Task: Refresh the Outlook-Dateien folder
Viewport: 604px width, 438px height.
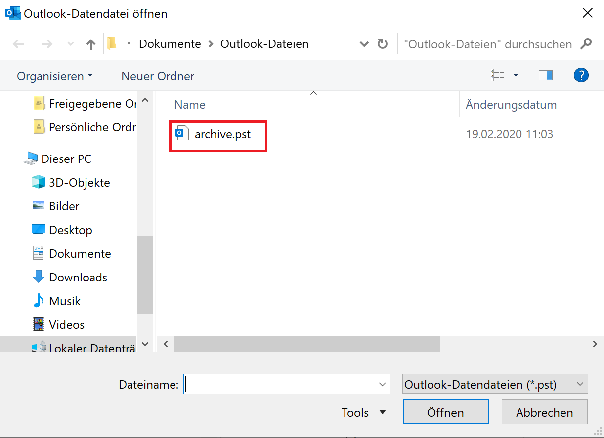Action: click(x=382, y=44)
